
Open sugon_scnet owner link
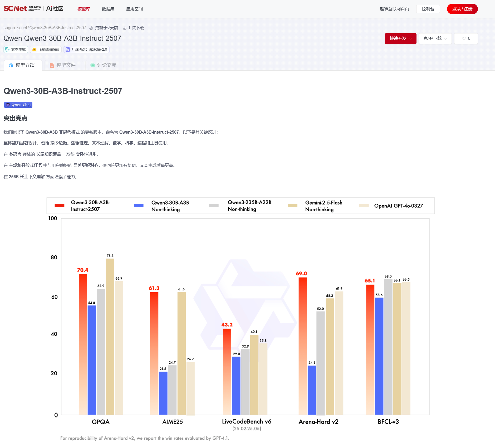15,28
